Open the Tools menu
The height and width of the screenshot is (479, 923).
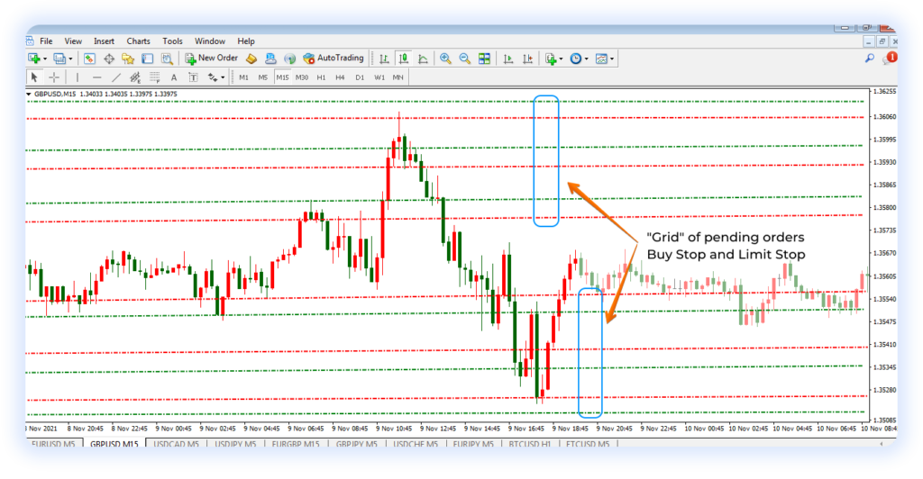click(172, 41)
